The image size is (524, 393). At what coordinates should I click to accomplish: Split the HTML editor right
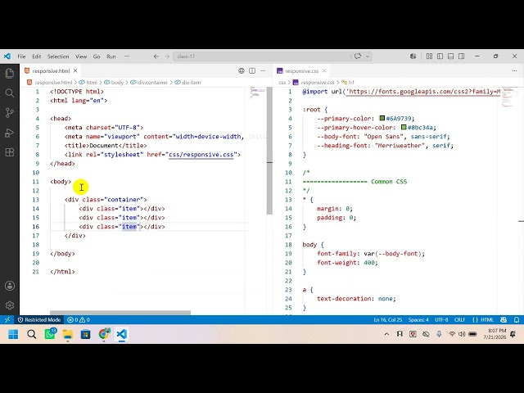tap(252, 71)
